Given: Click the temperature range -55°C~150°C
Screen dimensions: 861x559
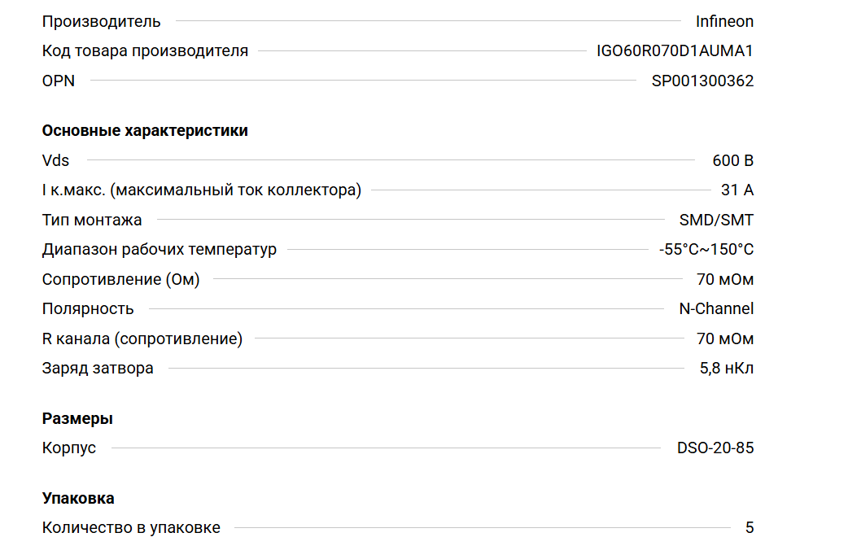Looking at the screenshot, I should click(x=706, y=250).
